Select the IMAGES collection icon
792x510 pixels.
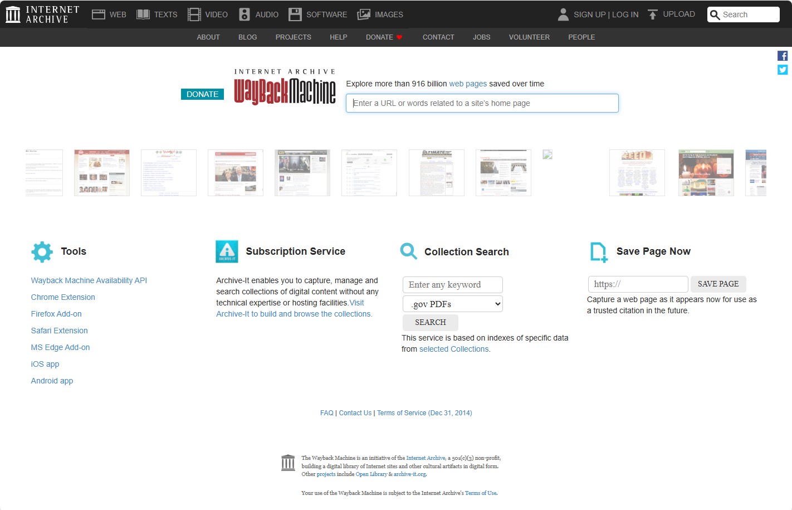pyautogui.click(x=365, y=14)
